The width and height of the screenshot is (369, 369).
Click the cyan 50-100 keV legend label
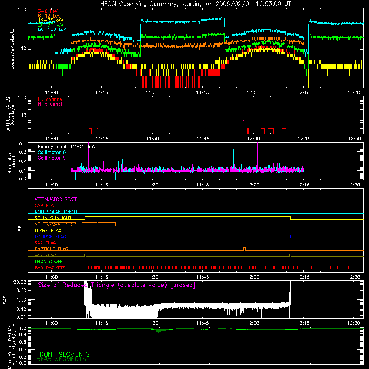coord(52,30)
